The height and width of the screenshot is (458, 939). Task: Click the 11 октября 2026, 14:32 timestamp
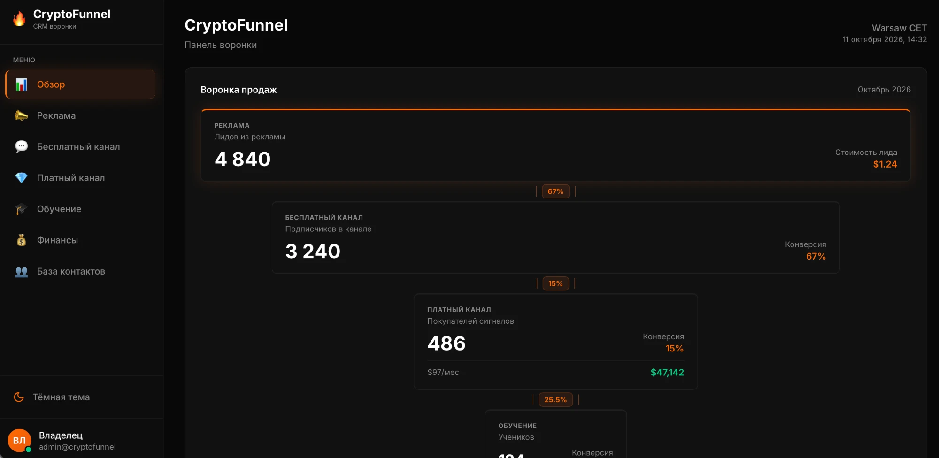pos(885,39)
